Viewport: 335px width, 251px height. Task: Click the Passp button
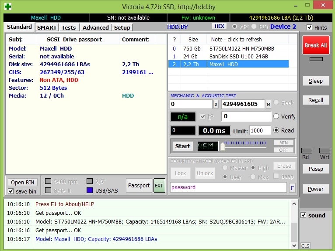pos(316,169)
